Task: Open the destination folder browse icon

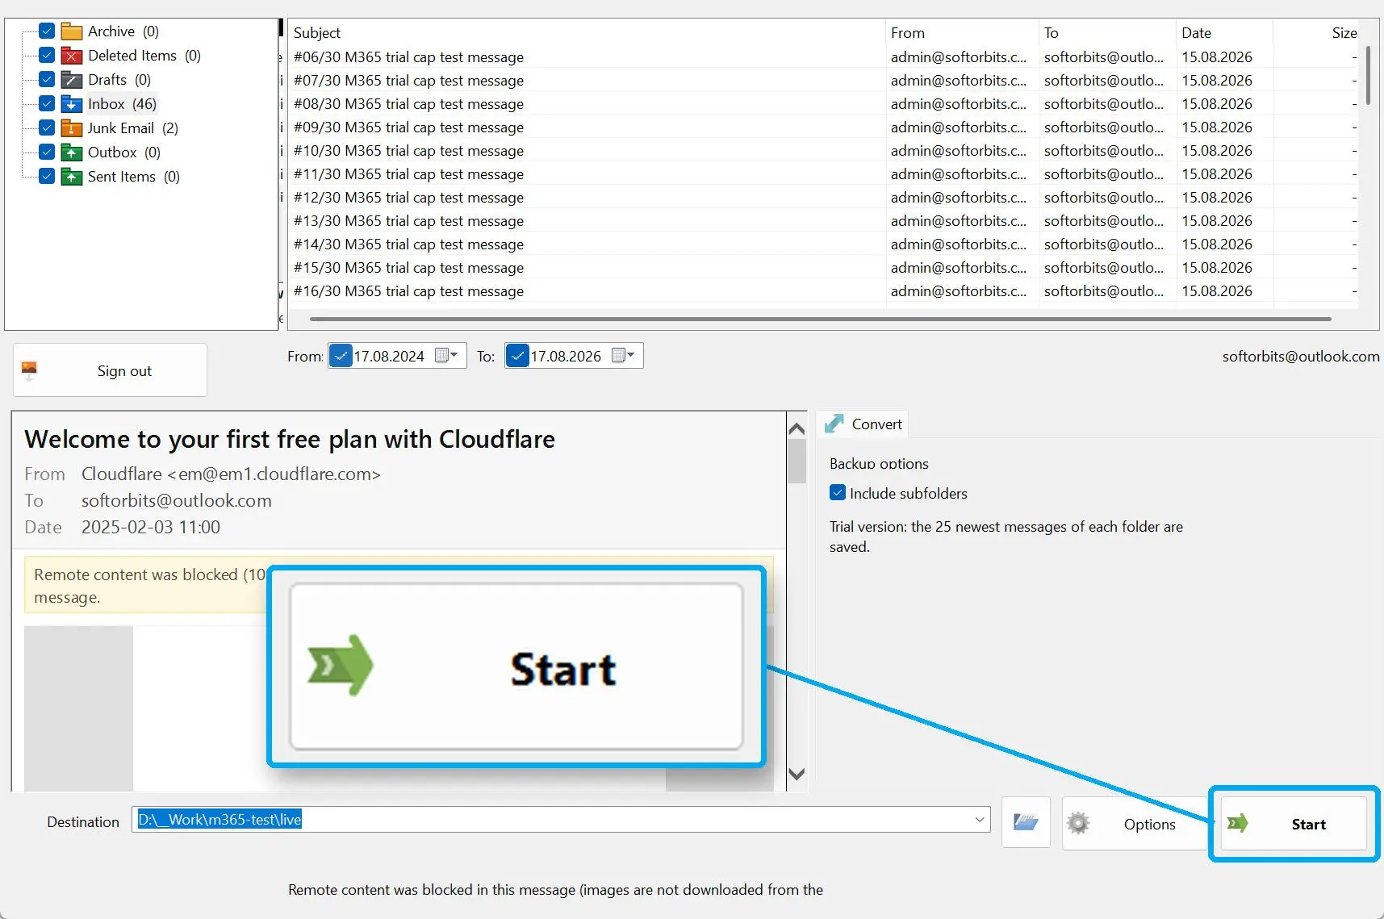Action: point(1026,822)
